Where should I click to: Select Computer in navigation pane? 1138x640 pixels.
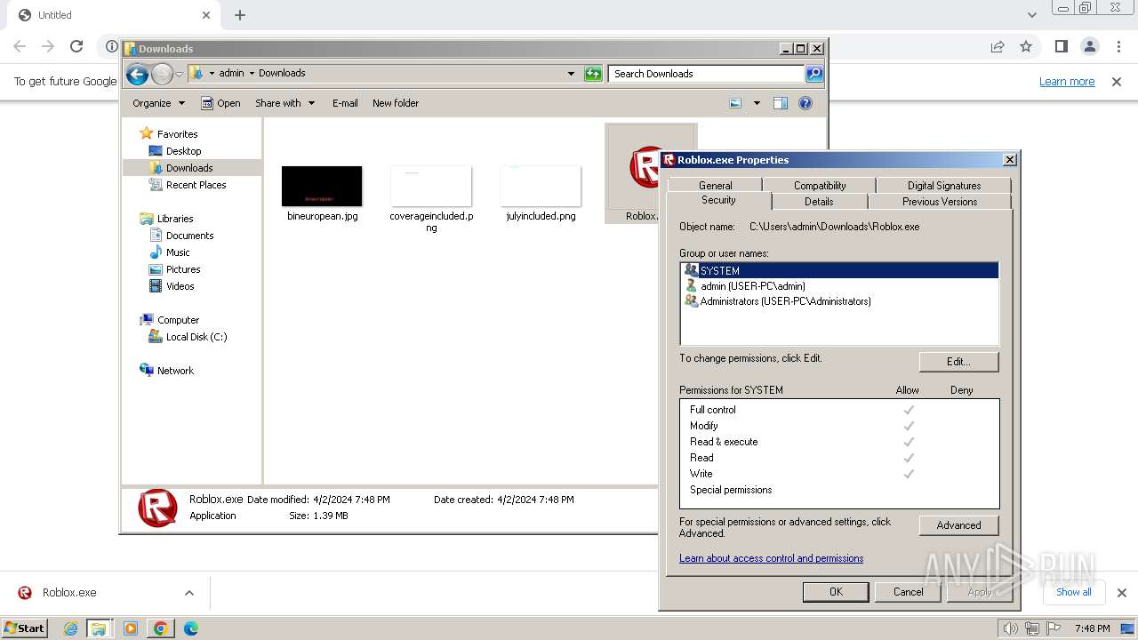(x=178, y=320)
